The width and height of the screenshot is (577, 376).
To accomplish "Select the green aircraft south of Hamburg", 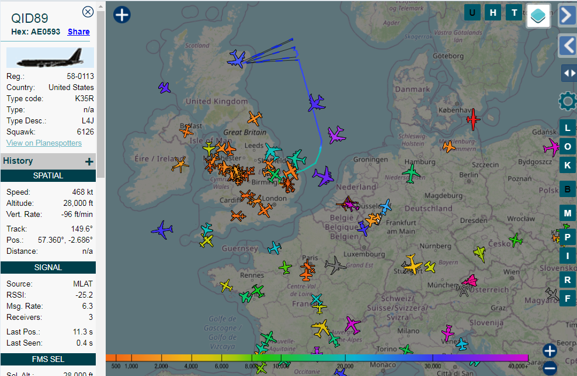I will click(x=411, y=173).
